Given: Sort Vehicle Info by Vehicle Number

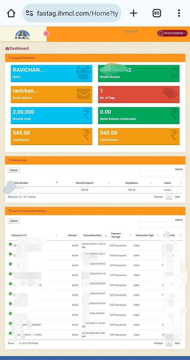Looking at the screenshot, I should pyautogui.click(x=33, y=183).
